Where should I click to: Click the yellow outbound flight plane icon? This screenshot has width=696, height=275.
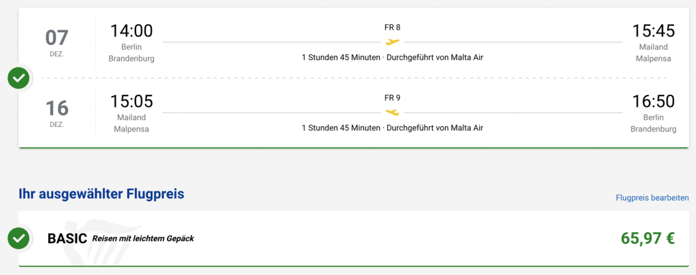(x=393, y=42)
